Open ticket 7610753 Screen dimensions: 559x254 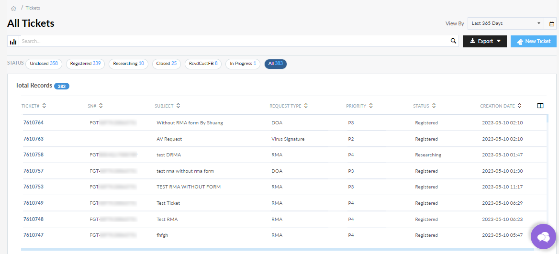click(33, 187)
